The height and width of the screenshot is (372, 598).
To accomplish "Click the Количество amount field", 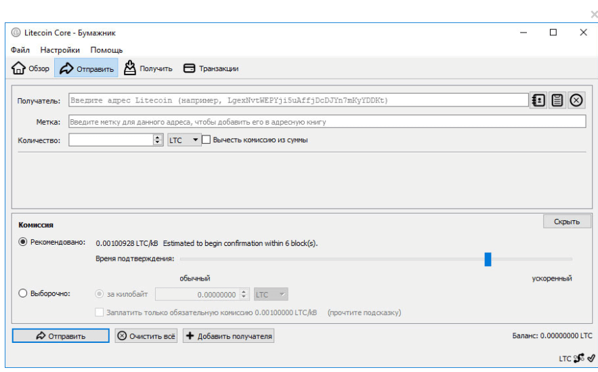I will (111, 140).
